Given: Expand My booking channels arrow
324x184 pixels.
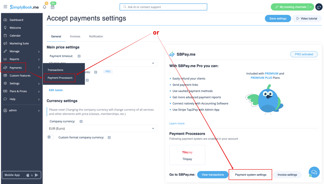Looking at the screenshot, I should (x=310, y=7).
